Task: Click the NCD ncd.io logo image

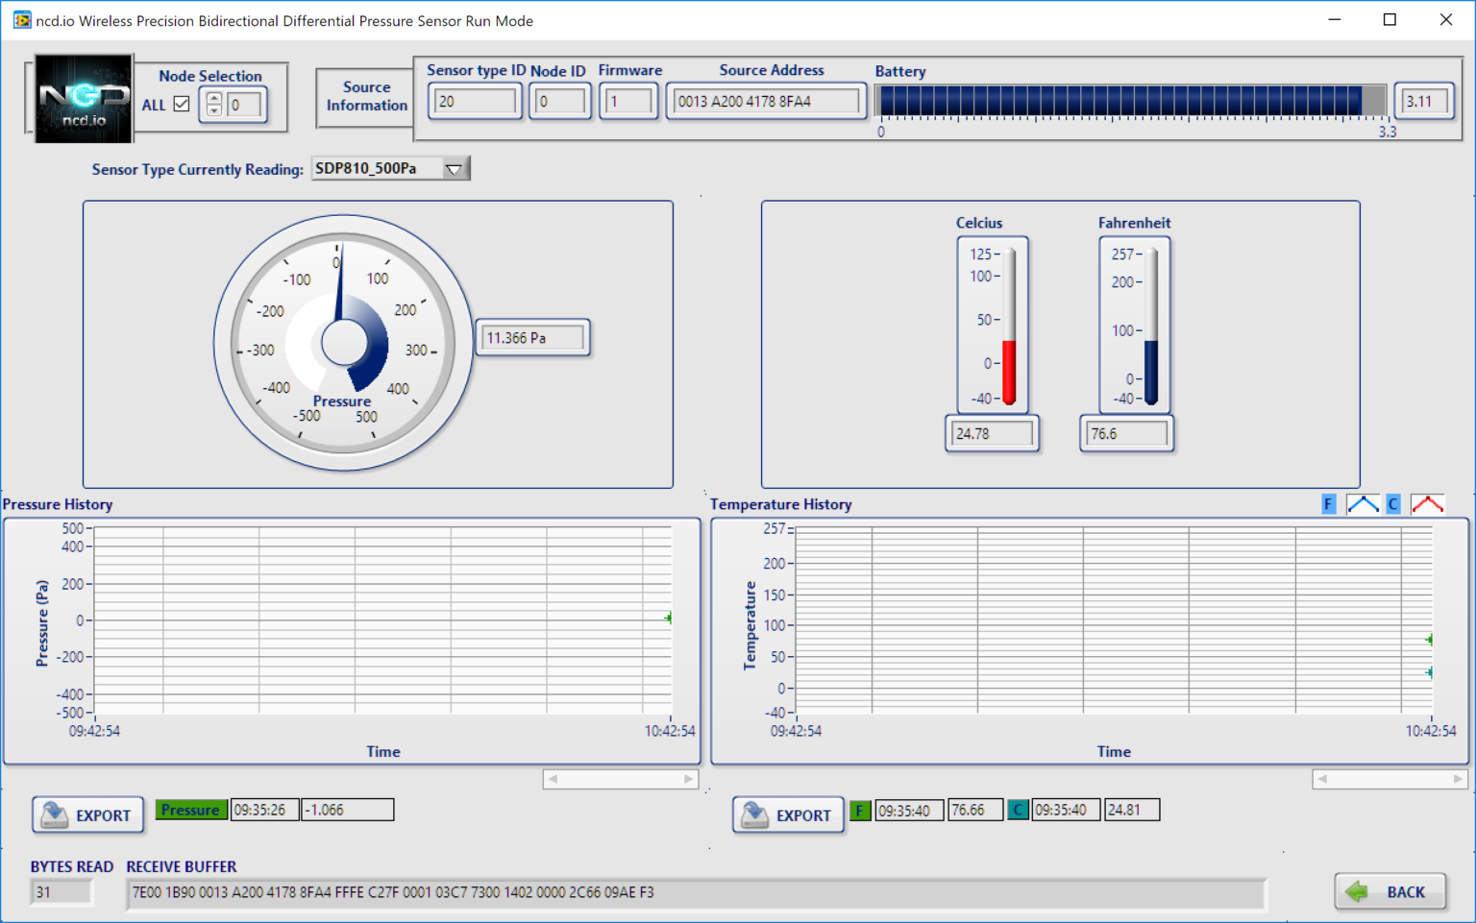Action: [x=84, y=100]
